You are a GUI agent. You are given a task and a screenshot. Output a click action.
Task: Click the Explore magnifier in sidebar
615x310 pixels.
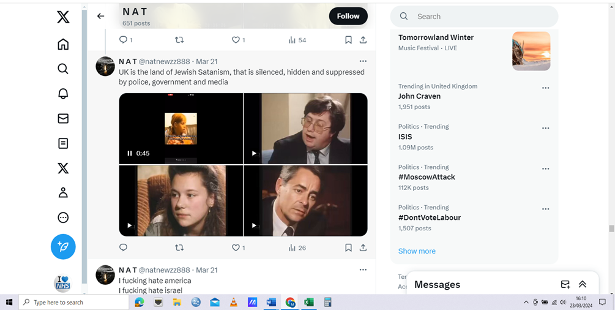(x=63, y=69)
